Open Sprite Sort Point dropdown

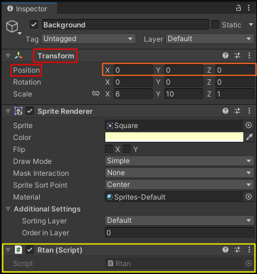pos(180,185)
